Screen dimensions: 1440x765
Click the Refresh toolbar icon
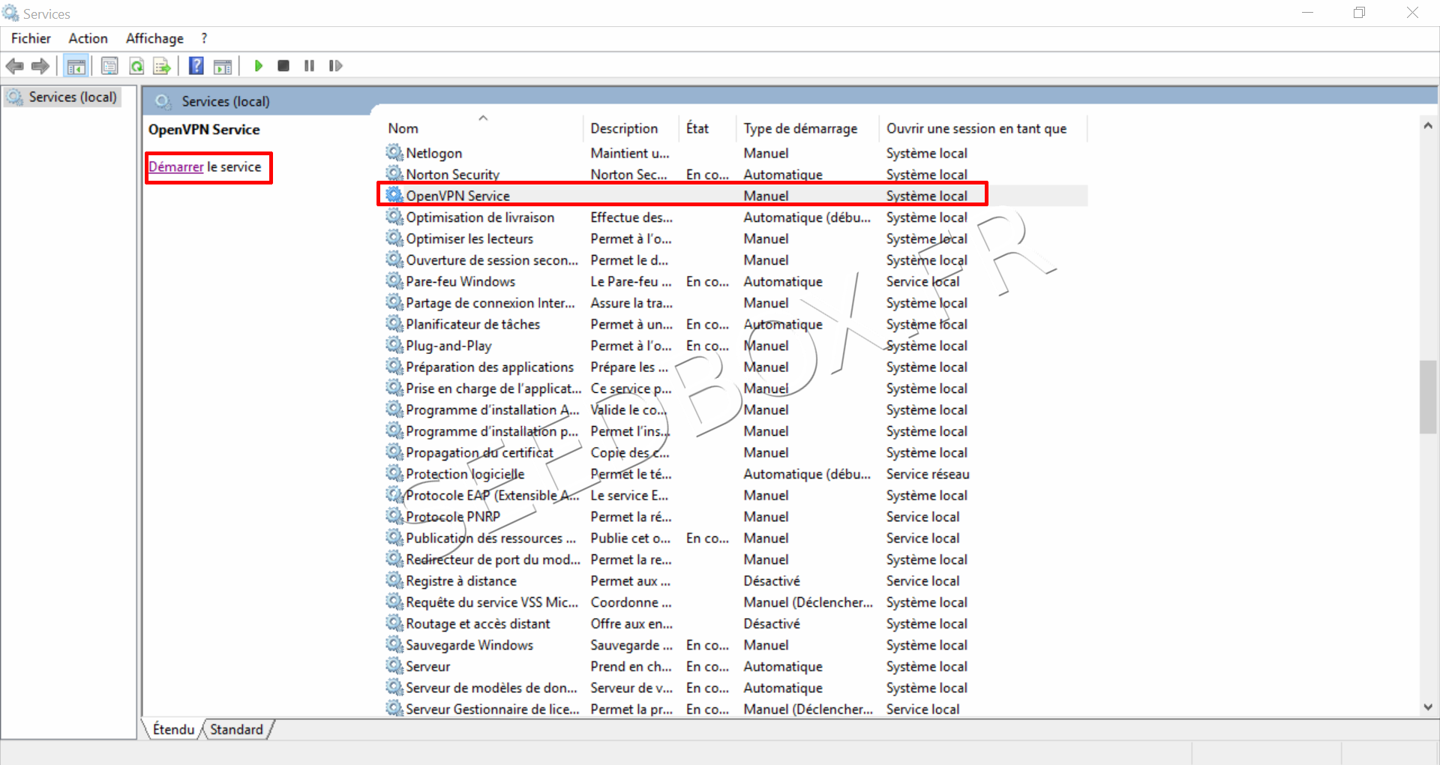pos(136,67)
